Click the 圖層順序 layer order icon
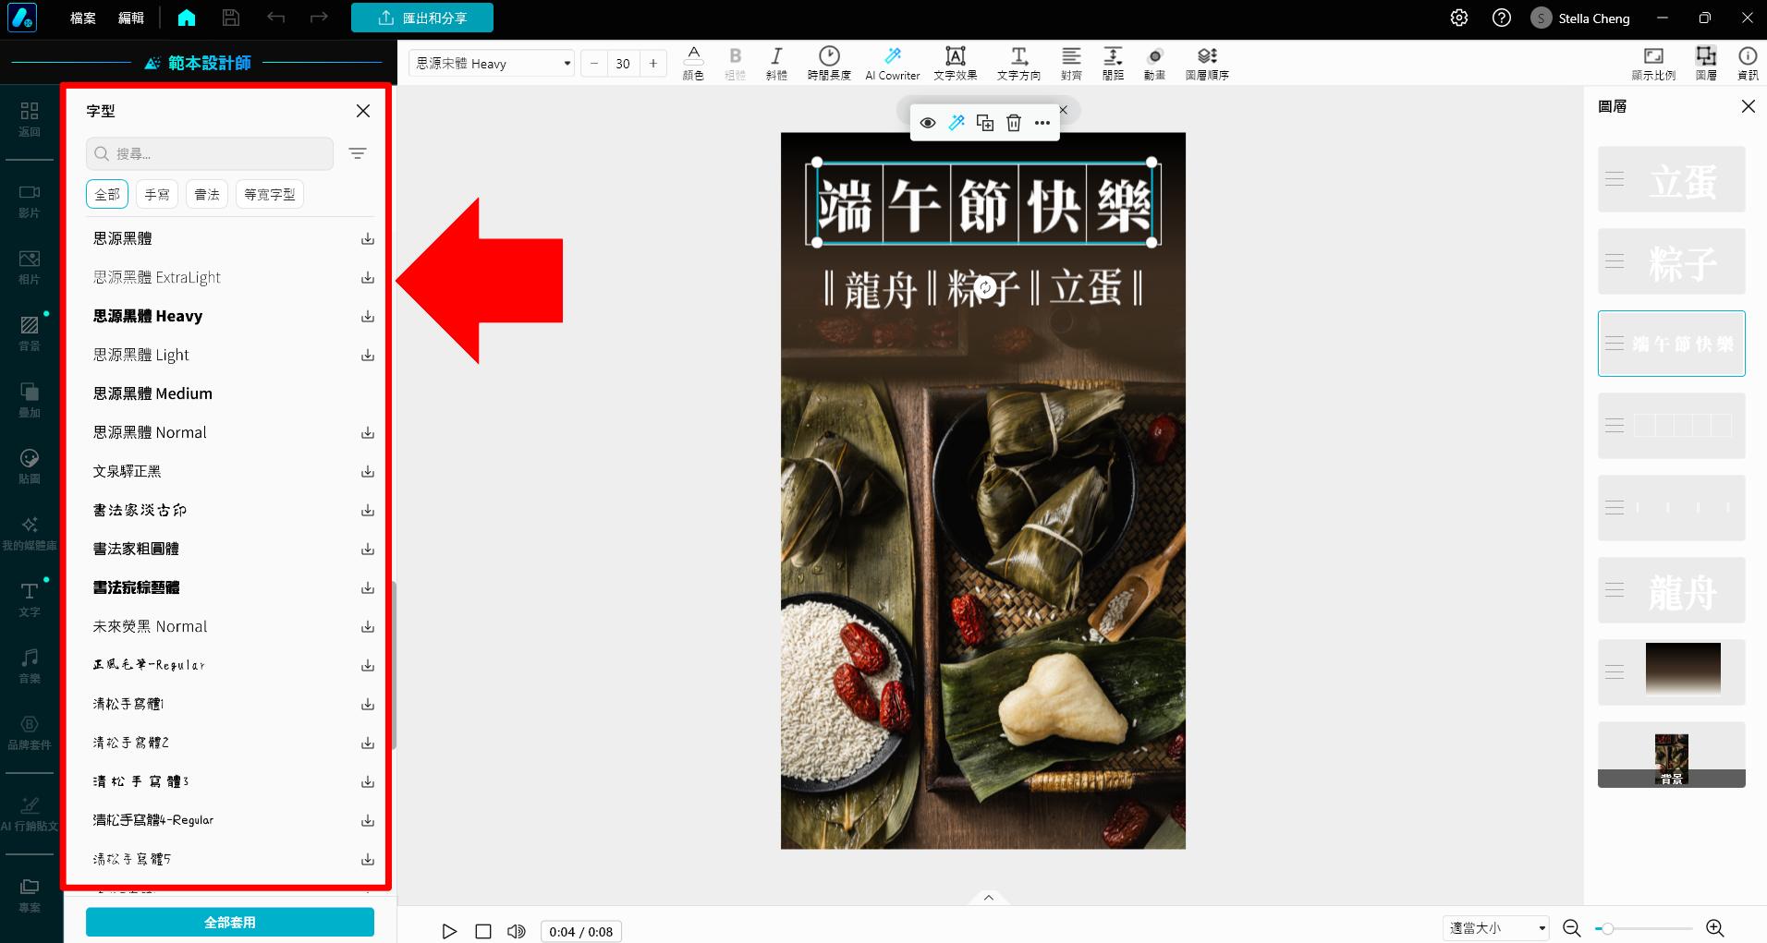The height and width of the screenshot is (943, 1767). click(x=1206, y=62)
